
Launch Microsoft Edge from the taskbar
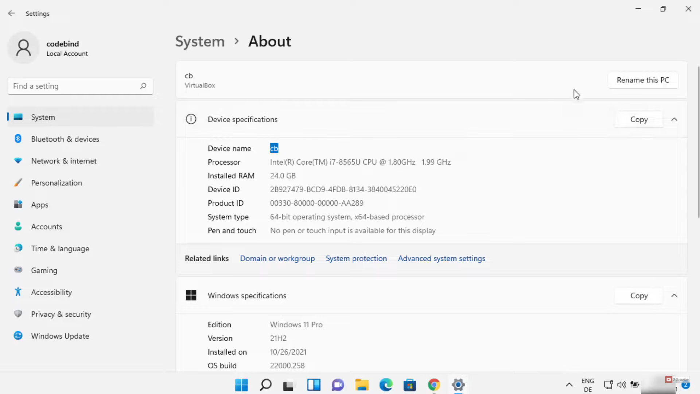click(x=386, y=385)
